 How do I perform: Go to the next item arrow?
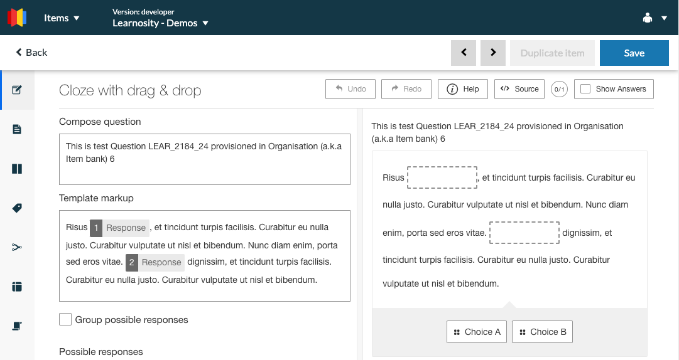coord(493,53)
